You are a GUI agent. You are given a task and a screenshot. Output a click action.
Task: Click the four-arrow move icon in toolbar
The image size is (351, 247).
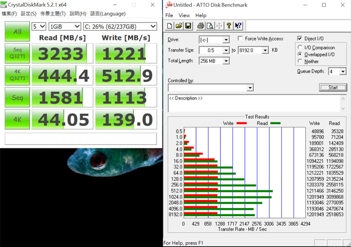tap(219, 26)
